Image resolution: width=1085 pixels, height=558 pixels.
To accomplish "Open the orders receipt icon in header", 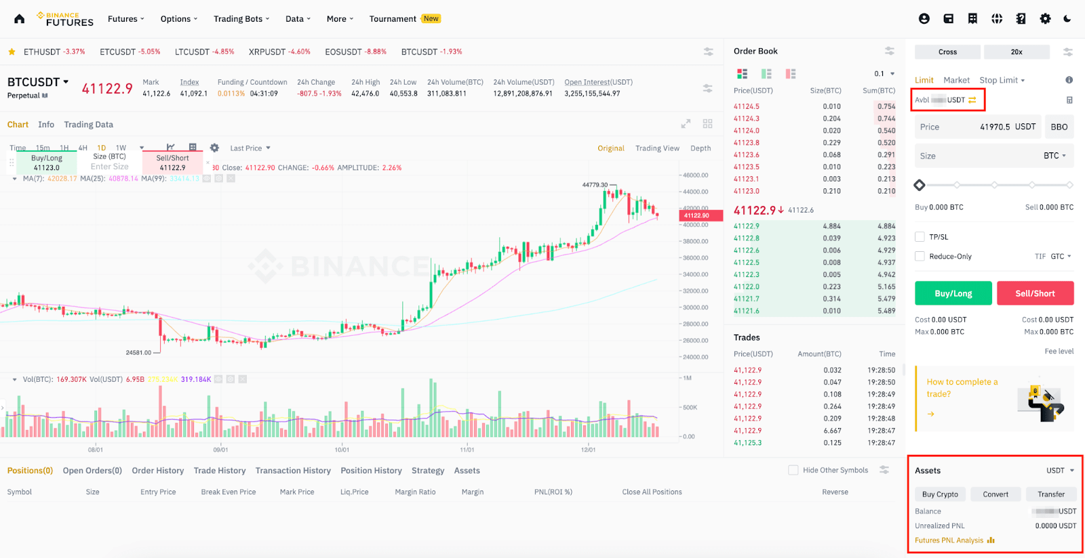I will (972, 19).
